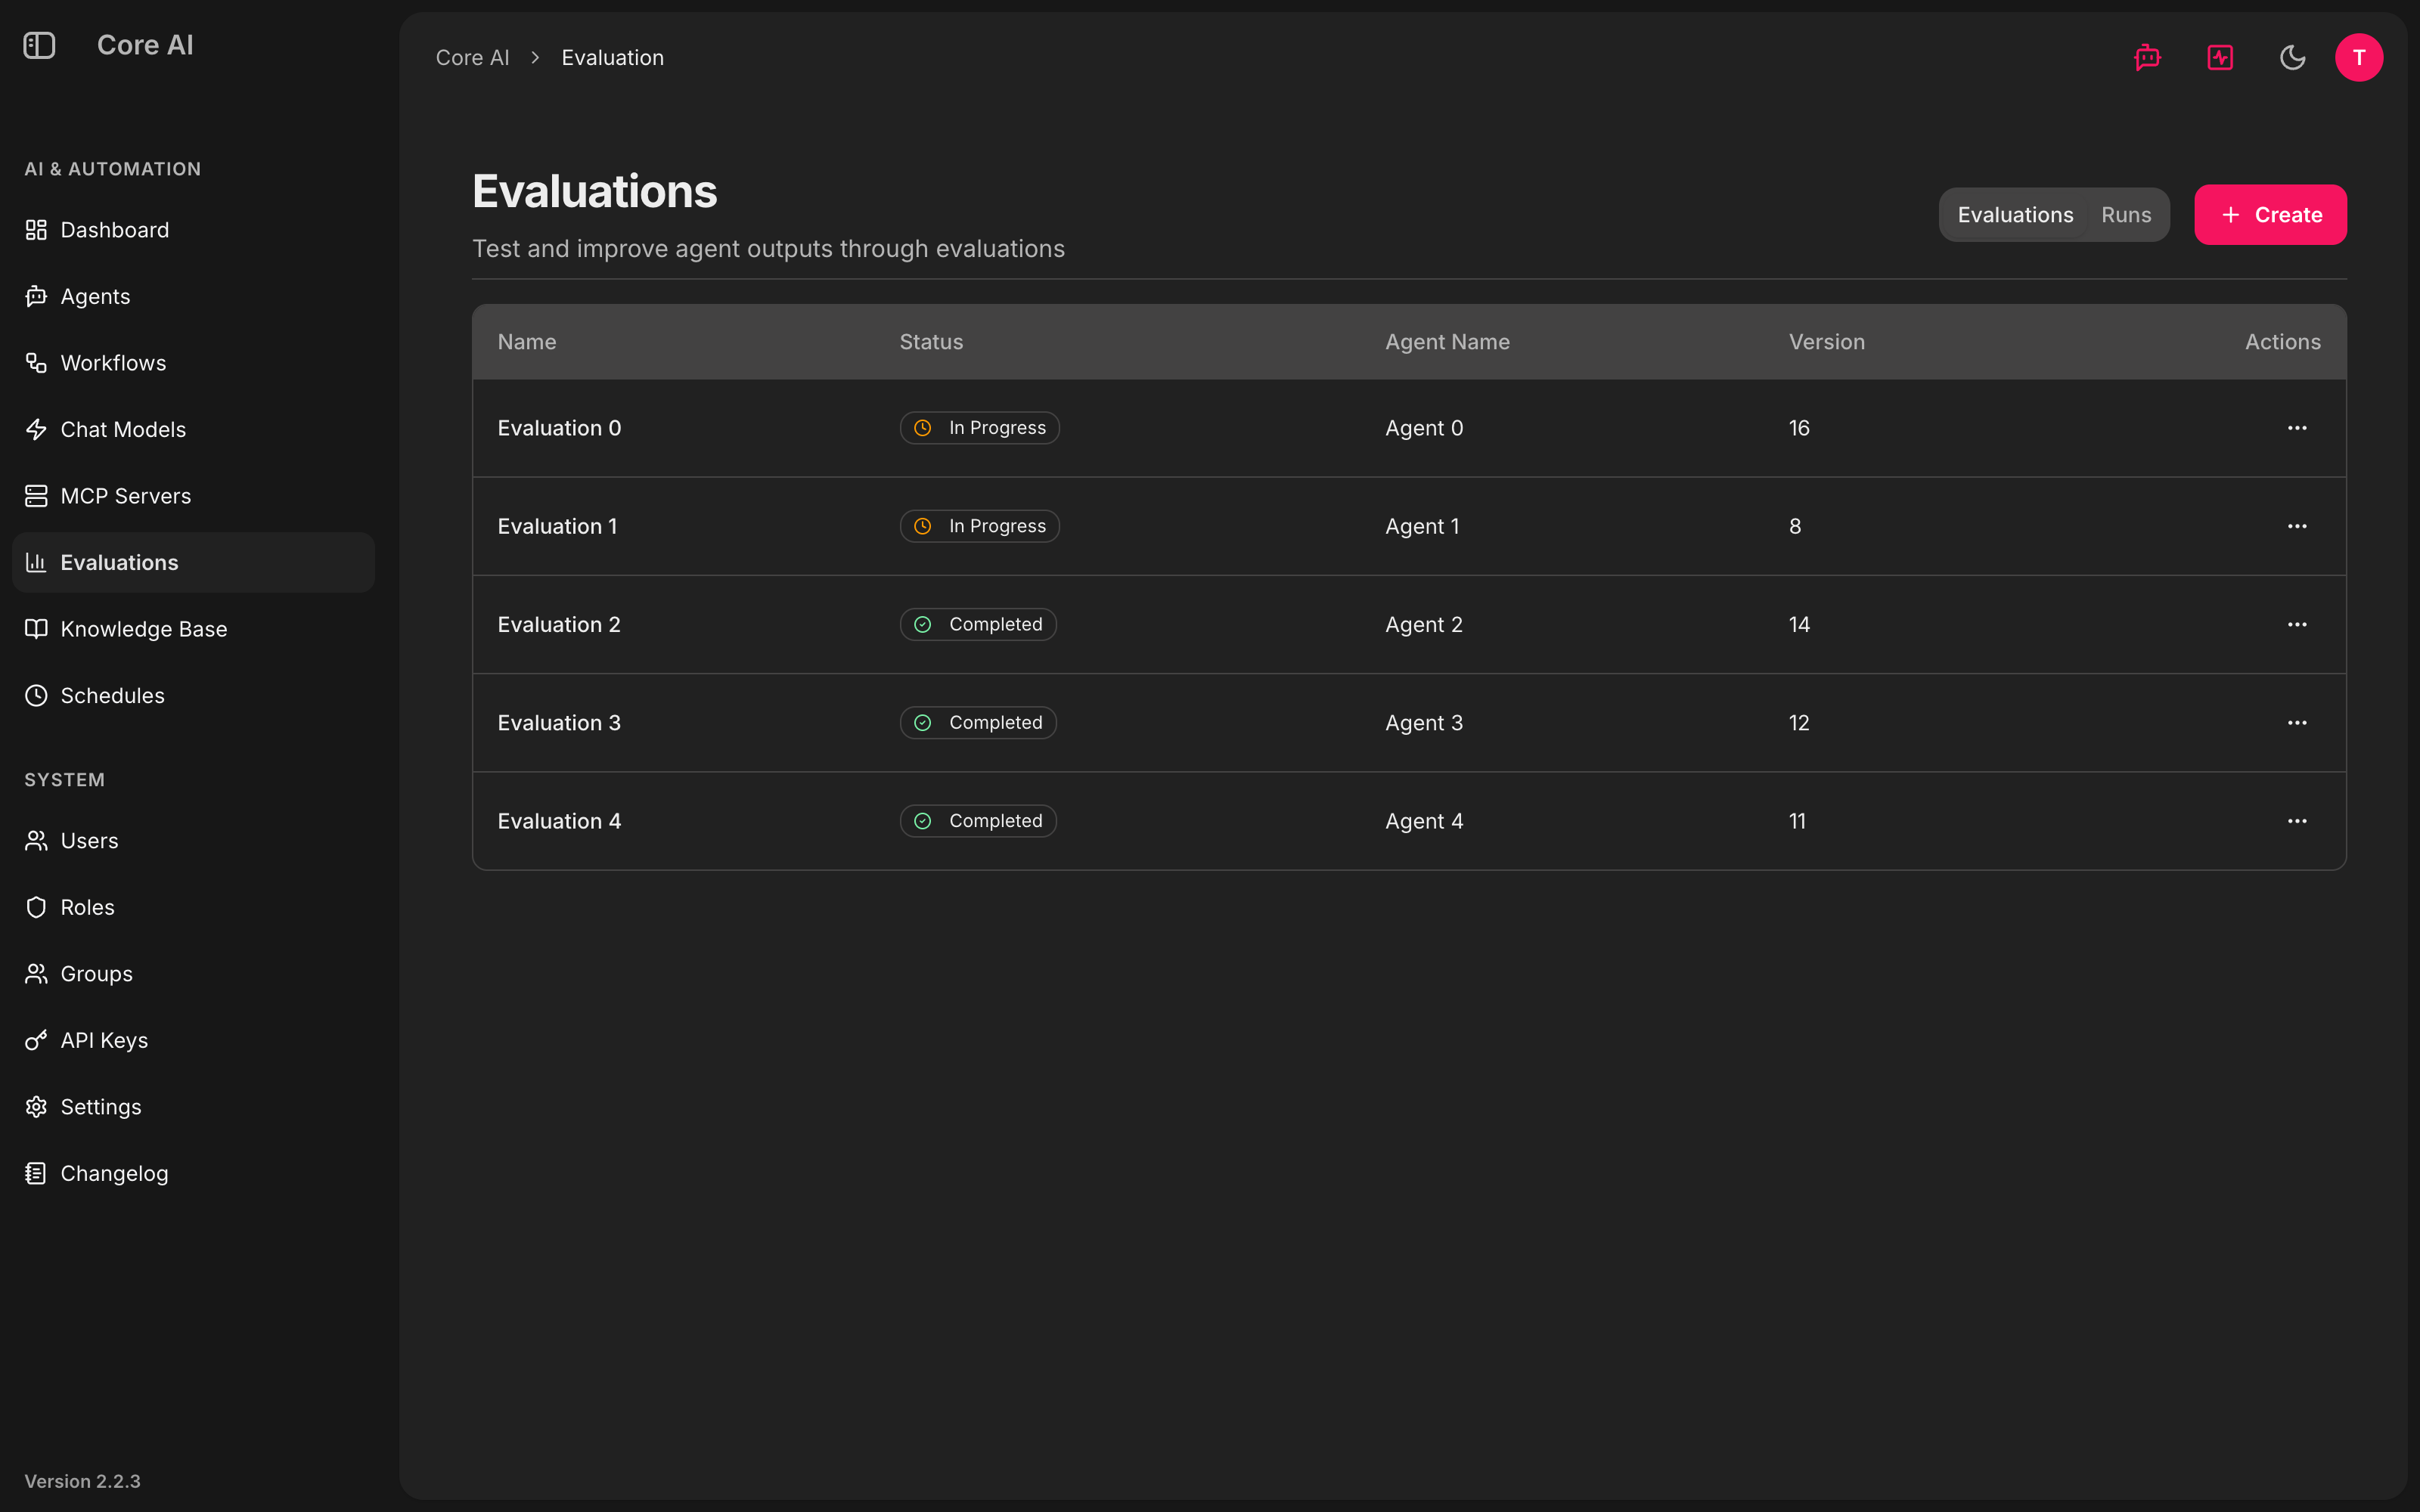Click the Knowledge Base book icon

pos(36,629)
